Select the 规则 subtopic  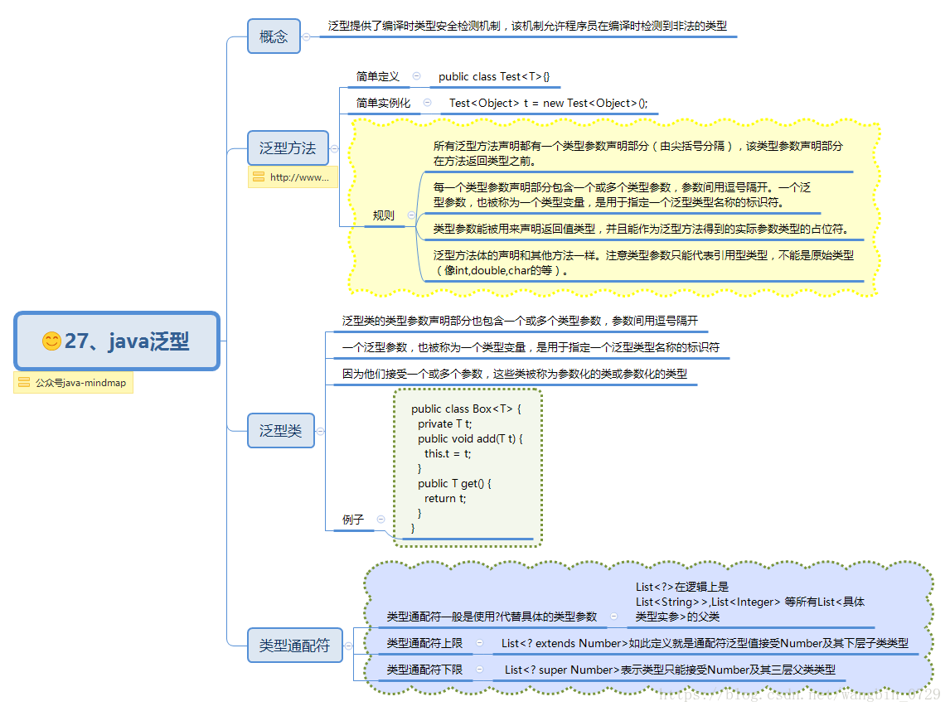coord(384,215)
